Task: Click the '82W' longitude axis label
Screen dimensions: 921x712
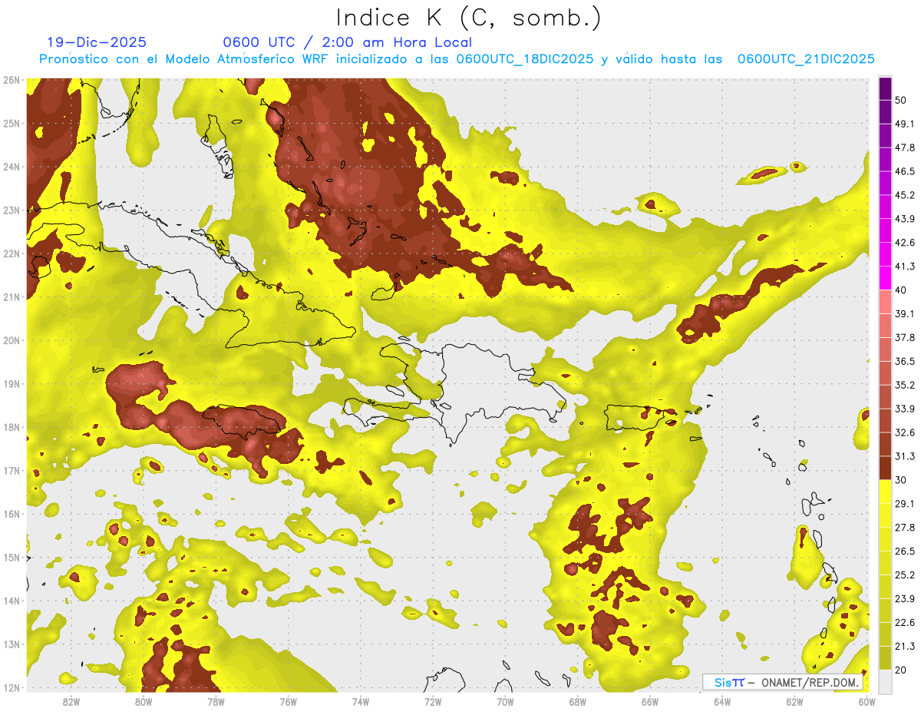Action: (71, 701)
